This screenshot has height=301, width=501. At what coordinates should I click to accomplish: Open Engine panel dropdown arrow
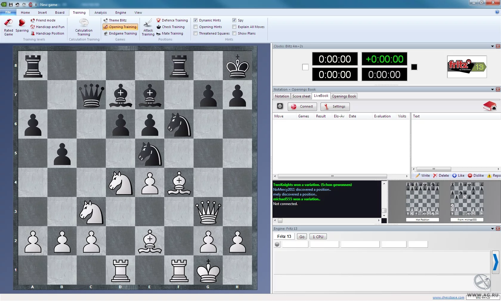coord(492,229)
